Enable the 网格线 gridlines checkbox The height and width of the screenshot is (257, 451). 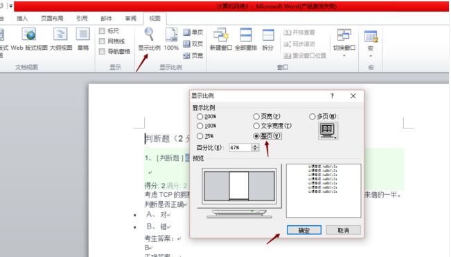[x=102, y=41]
